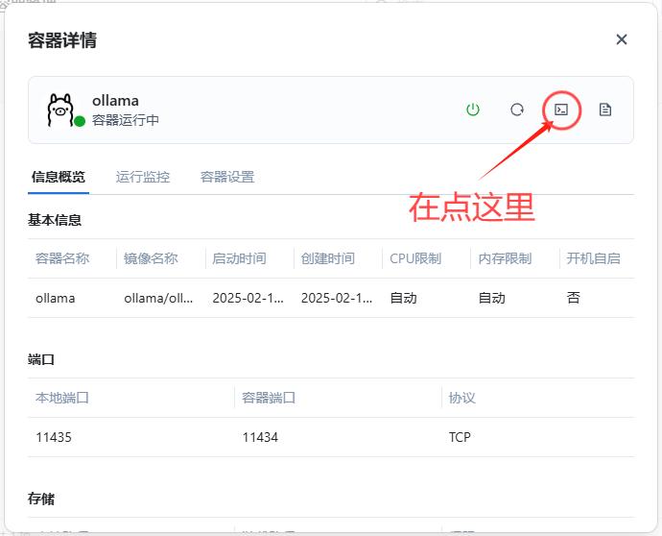Click the 内存限制 column header

pyautogui.click(x=506, y=258)
